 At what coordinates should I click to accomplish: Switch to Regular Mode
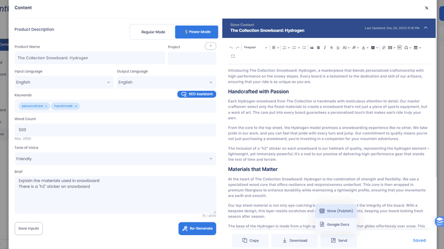tap(153, 32)
